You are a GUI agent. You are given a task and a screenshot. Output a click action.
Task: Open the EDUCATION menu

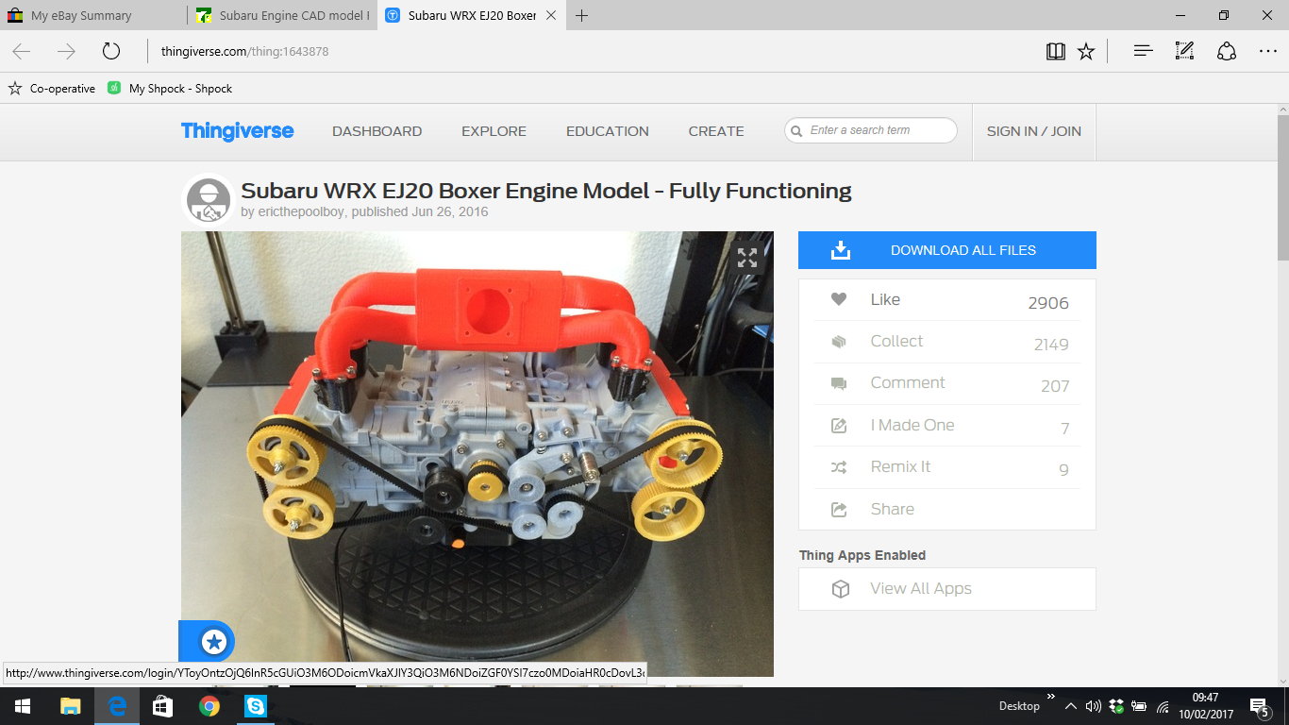click(x=607, y=131)
